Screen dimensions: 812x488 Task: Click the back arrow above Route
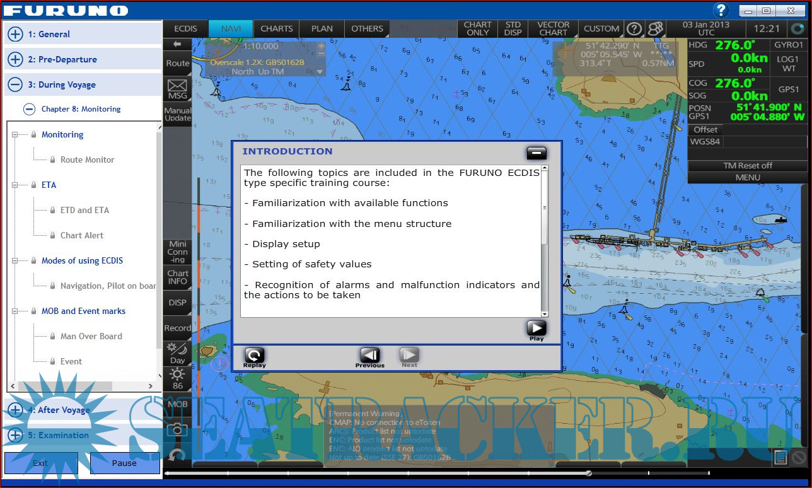178,45
